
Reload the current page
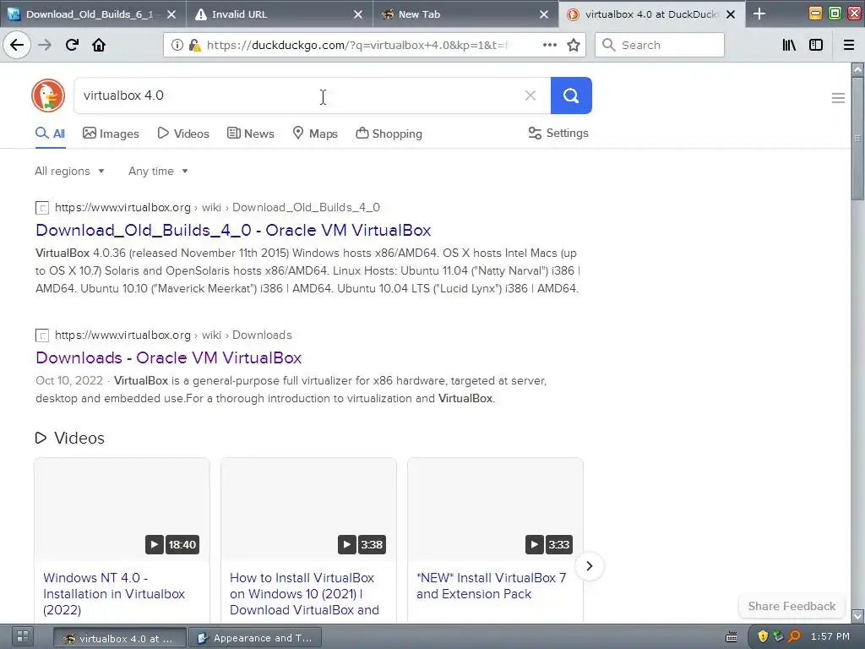pyautogui.click(x=73, y=45)
